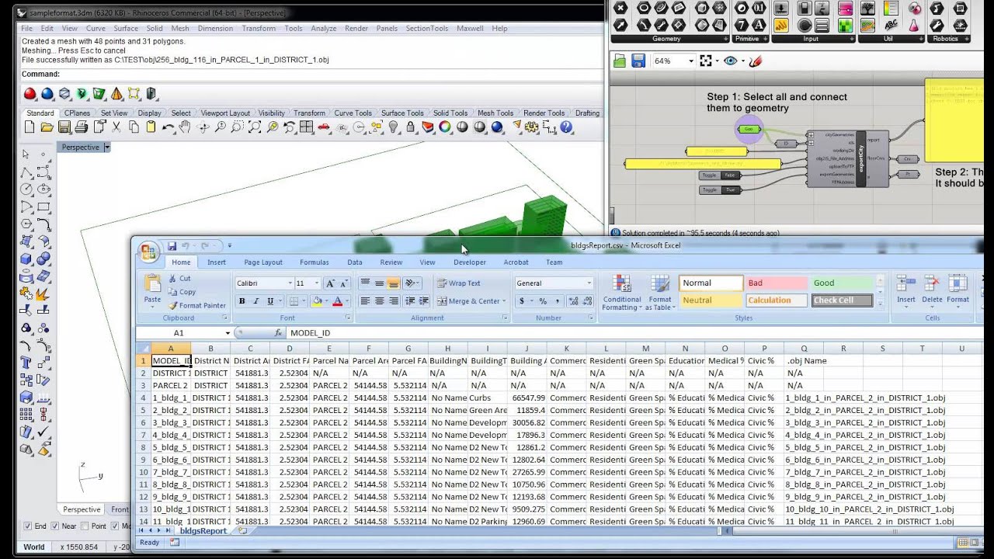Click the Options gear icon in Rhino toolbar

point(531,127)
